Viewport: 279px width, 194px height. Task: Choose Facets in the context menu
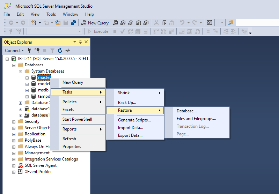(78, 110)
